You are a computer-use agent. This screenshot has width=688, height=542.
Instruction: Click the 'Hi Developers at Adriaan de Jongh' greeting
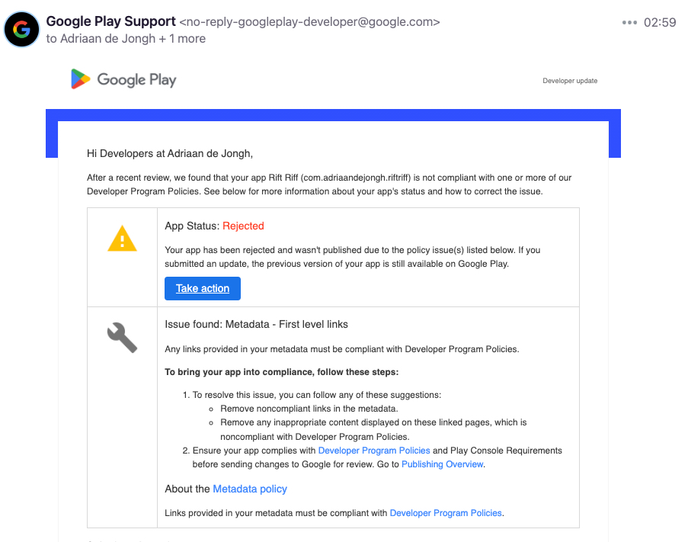(x=170, y=153)
